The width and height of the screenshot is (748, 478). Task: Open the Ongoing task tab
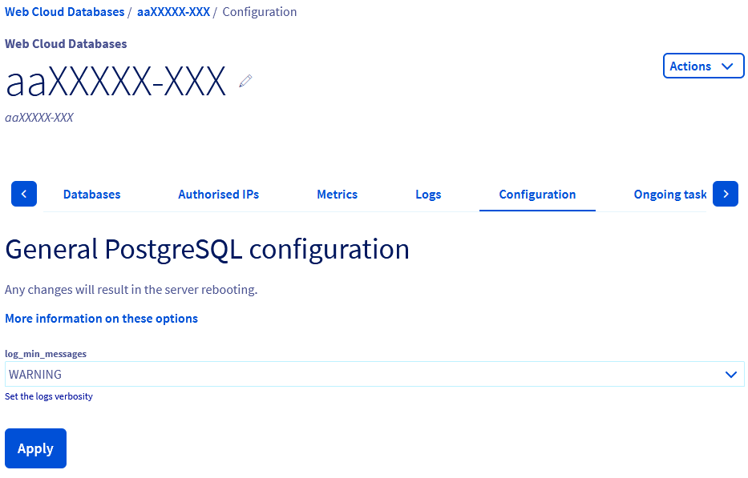[x=670, y=194]
